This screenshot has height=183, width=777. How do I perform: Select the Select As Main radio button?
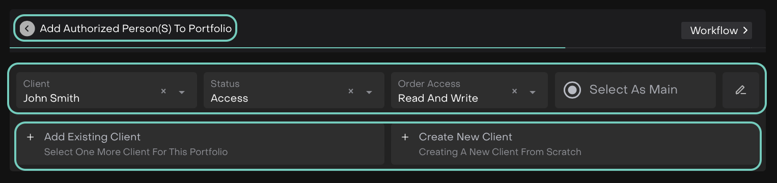pos(572,90)
